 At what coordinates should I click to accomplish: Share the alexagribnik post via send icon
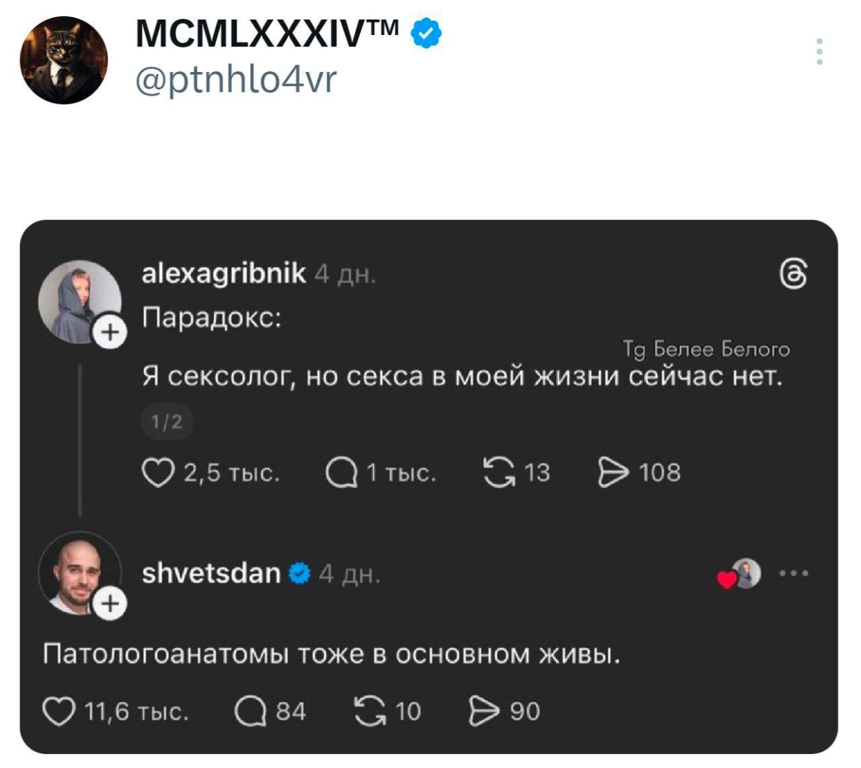(612, 473)
